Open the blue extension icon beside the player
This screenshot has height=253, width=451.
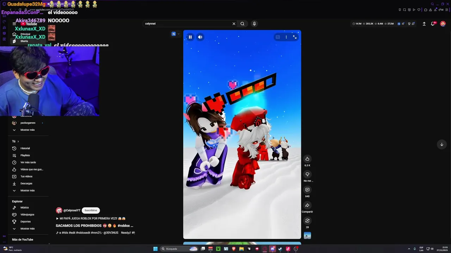click(174, 34)
